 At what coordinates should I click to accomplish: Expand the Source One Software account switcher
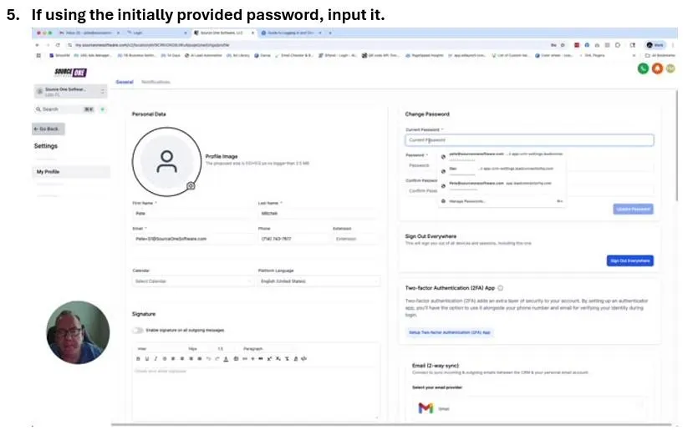70,91
